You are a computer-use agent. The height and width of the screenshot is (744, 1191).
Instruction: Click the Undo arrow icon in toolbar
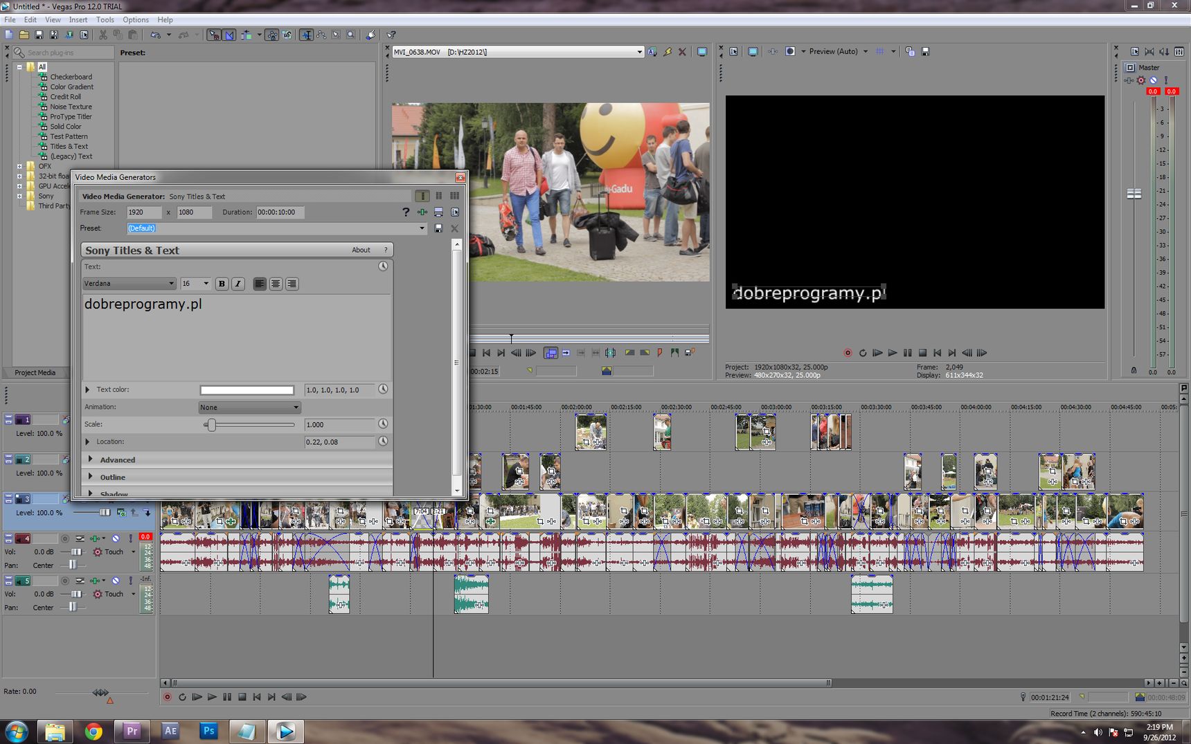pyautogui.click(x=156, y=35)
